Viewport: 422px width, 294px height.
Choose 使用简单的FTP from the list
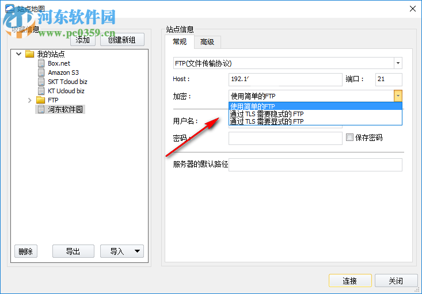(x=315, y=106)
